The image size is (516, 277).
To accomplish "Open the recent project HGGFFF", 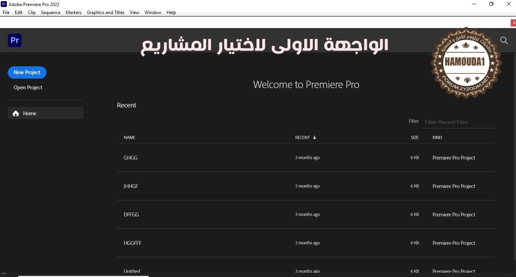I will click(306, 243).
